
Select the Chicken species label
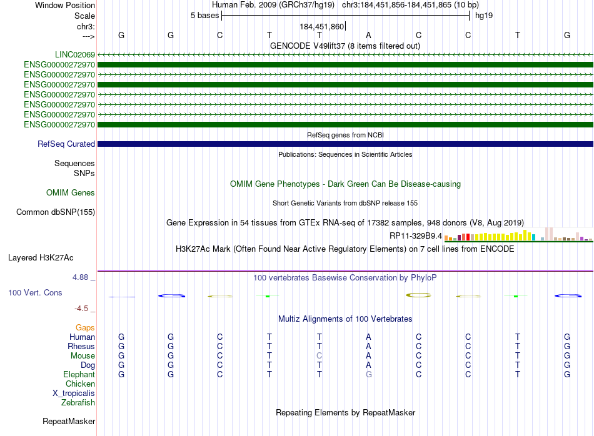[x=80, y=384]
